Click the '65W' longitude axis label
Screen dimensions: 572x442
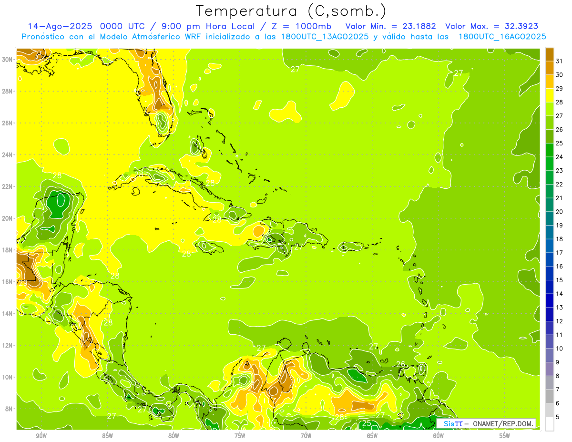click(x=372, y=436)
